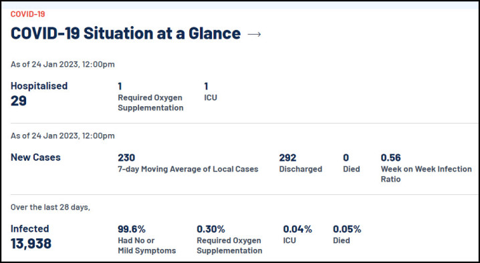Click 7-day Moving Average of Local Cases text
480x263 pixels.
(188, 169)
